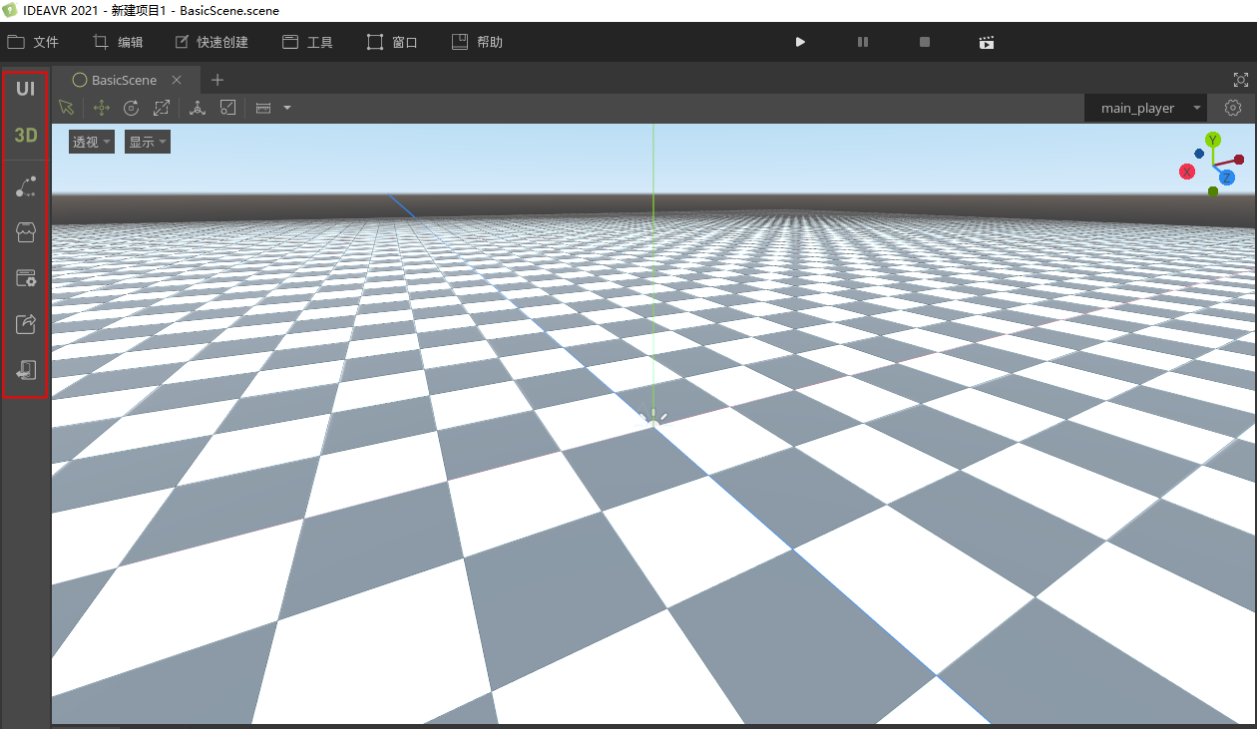Viewport: 1257px width, 729px height.
Task: Click the green Y axis on gizmo
Action: tap(1213, 140)
